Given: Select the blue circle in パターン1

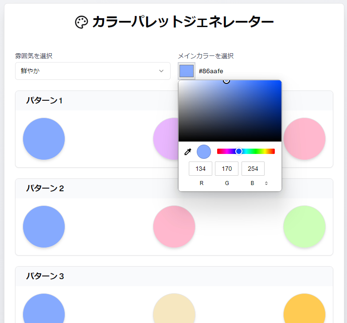Looking at the screenshot, I should [x=44, y=139].
